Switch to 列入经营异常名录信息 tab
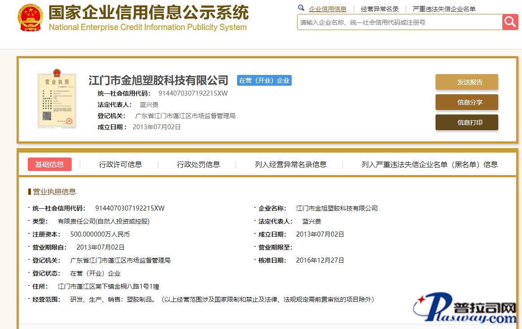Image resolution: width=522 pixels, height=329 pixels. [x=291, y=164]
